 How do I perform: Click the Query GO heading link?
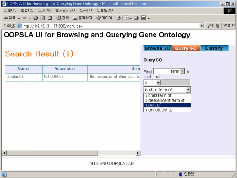point(152,60)
